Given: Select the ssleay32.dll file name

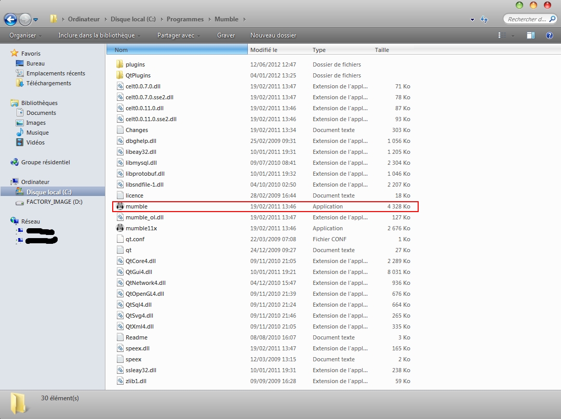Looking at the screenshot, I should click(141, 370).
